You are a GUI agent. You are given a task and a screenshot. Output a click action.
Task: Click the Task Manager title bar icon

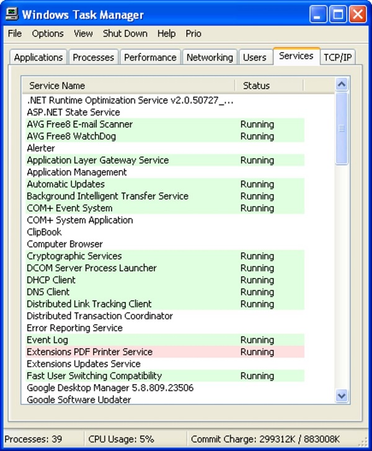point(12,14)
